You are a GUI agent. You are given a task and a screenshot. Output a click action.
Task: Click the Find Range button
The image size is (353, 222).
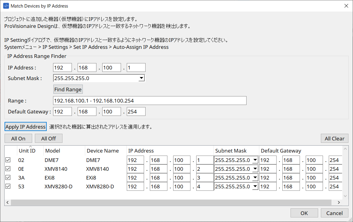click(x=68, y=89)
